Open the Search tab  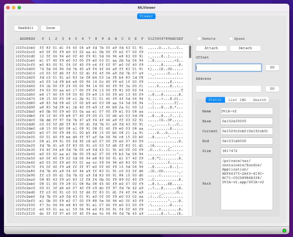pyautogui.click(x=259, y=100)
